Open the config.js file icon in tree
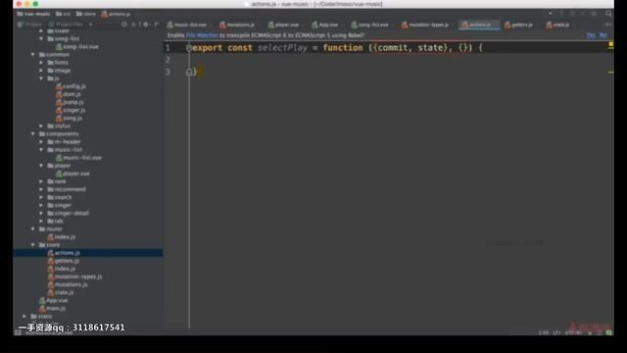 tap(59, 86)
